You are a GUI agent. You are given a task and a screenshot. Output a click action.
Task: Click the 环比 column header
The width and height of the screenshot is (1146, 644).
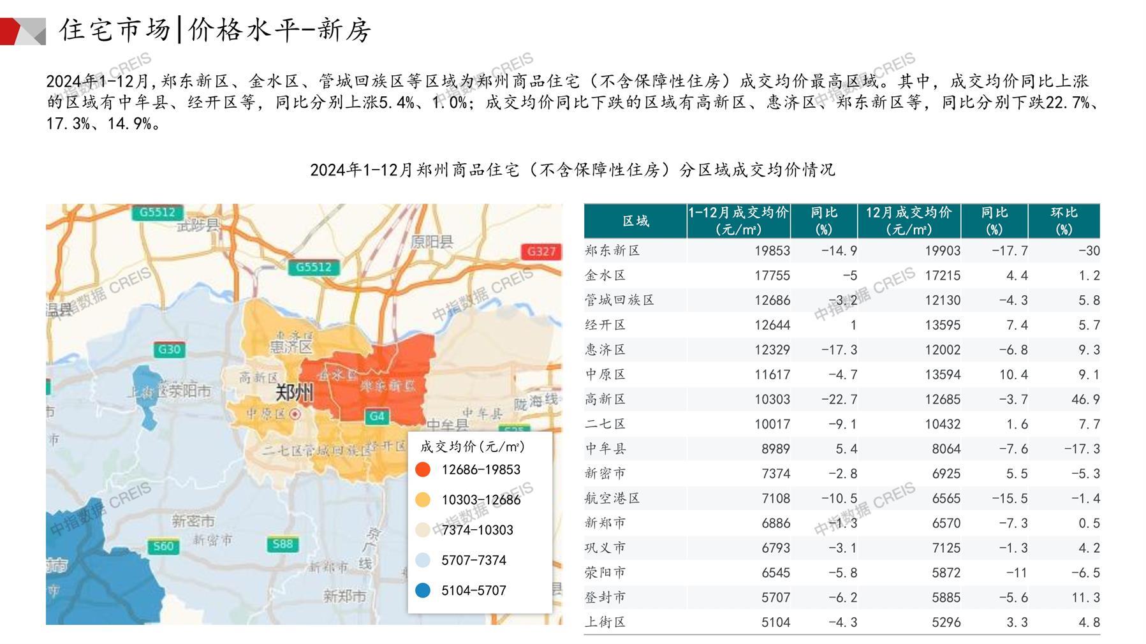(x=1063, y=221)
